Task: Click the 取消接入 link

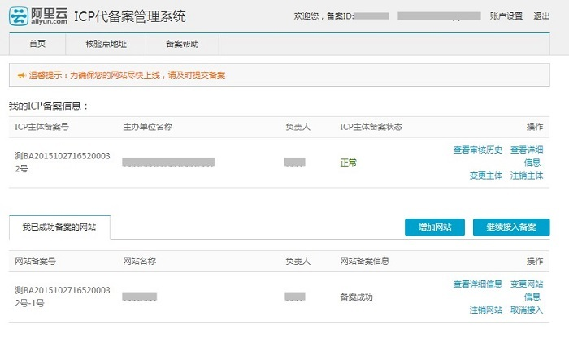Action: 526,310
